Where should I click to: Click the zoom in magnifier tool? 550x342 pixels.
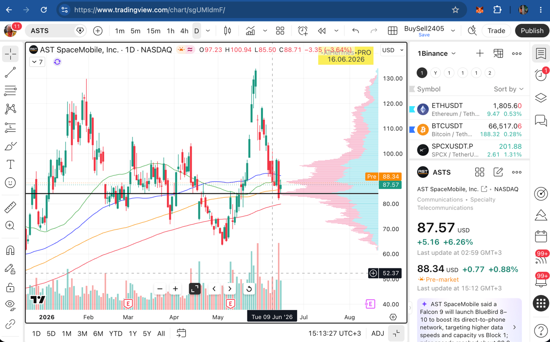[x=10, y=225]
